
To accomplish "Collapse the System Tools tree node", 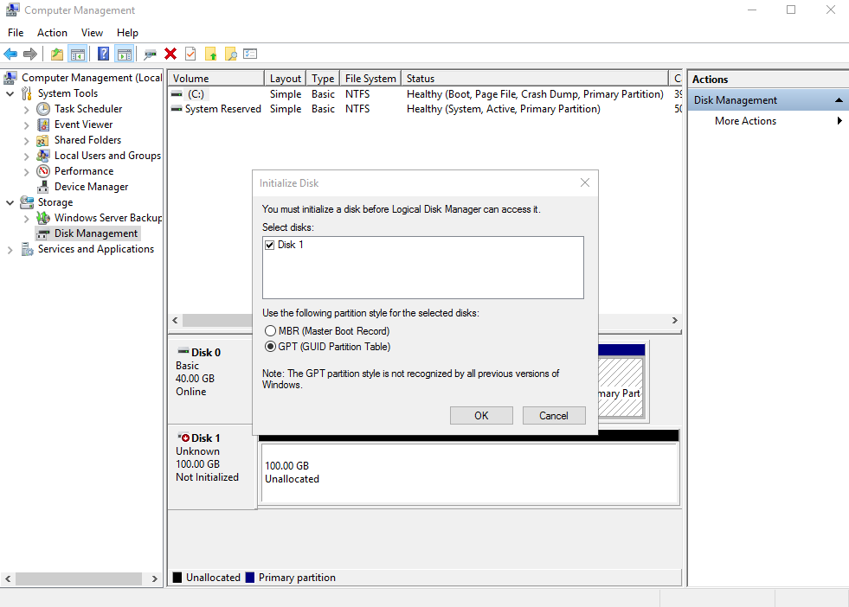I will tap(10, 93).
